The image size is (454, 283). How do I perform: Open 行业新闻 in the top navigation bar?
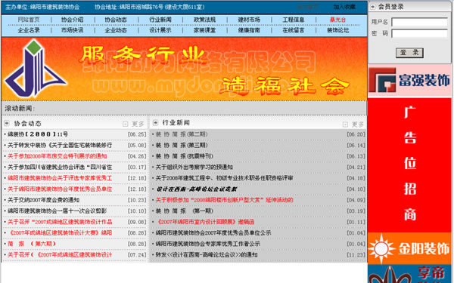click(160, 20)
